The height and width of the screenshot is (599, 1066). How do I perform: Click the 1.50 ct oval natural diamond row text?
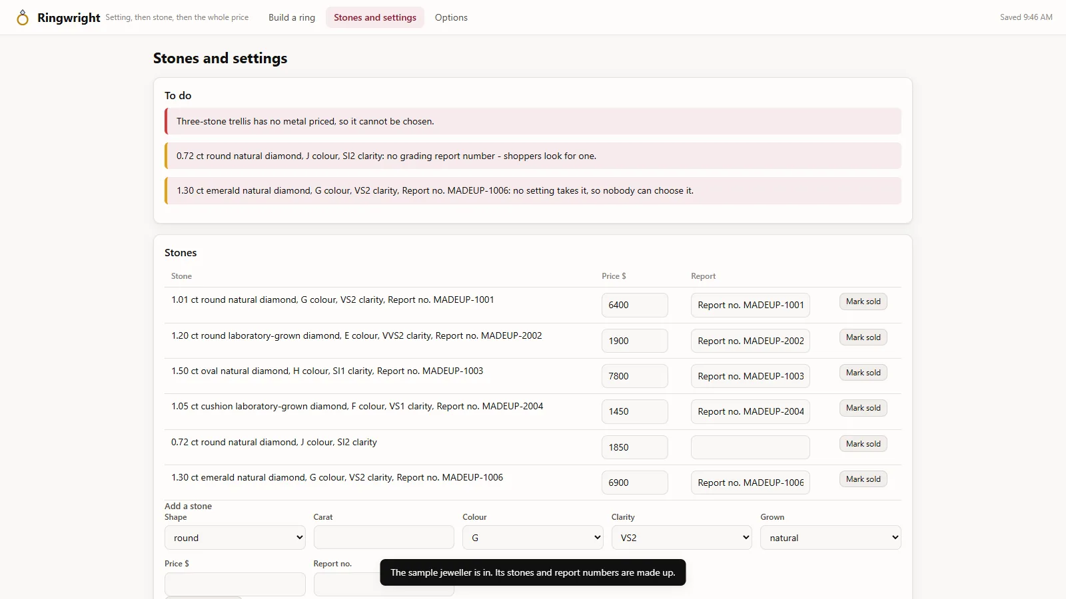[x=327, y=371]
